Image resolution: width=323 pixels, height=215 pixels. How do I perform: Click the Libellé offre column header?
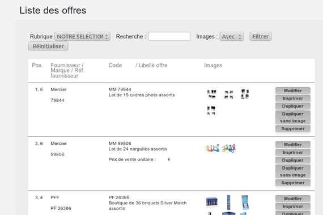151,65
